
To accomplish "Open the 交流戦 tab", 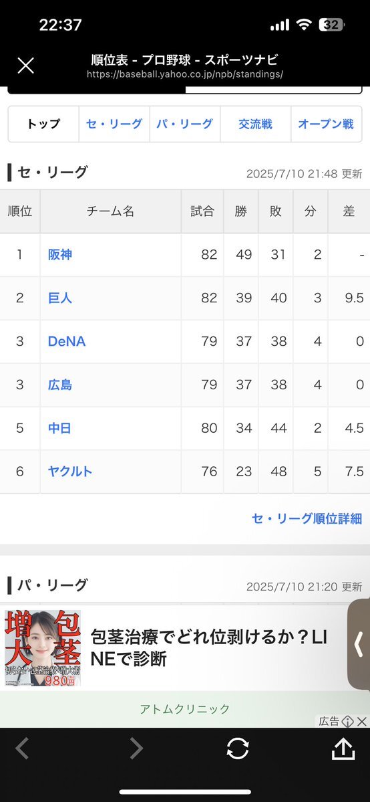I will [256, 124].
